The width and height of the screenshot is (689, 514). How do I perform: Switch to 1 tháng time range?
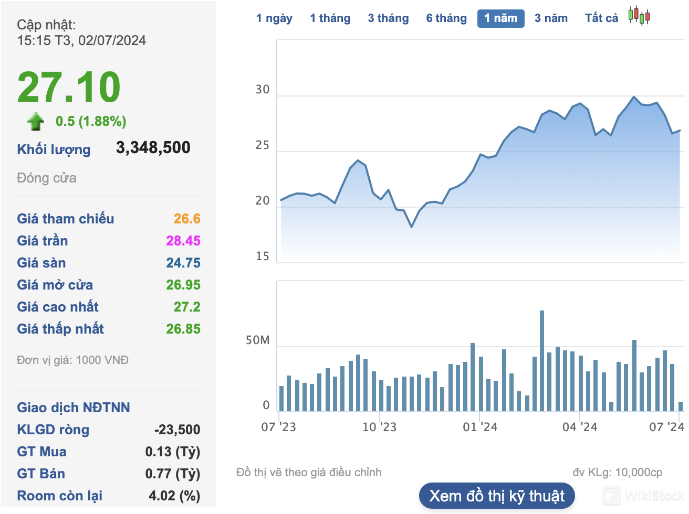(x=330, y=18)
